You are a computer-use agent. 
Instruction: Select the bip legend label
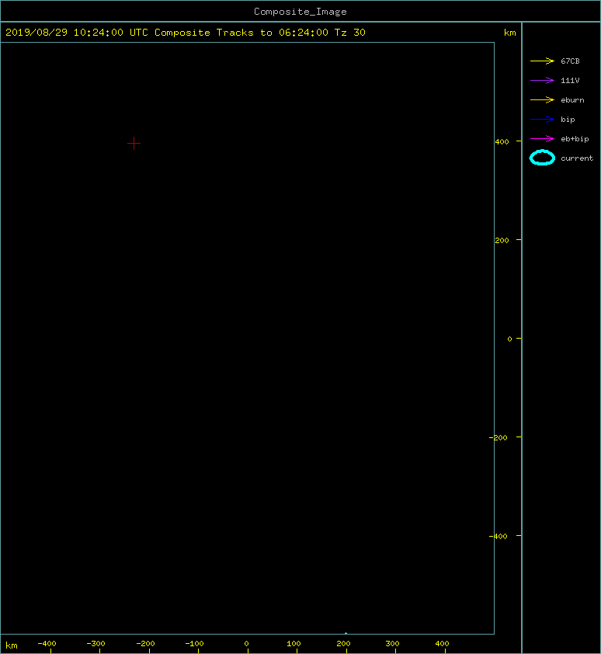click(x=568, y=120)
